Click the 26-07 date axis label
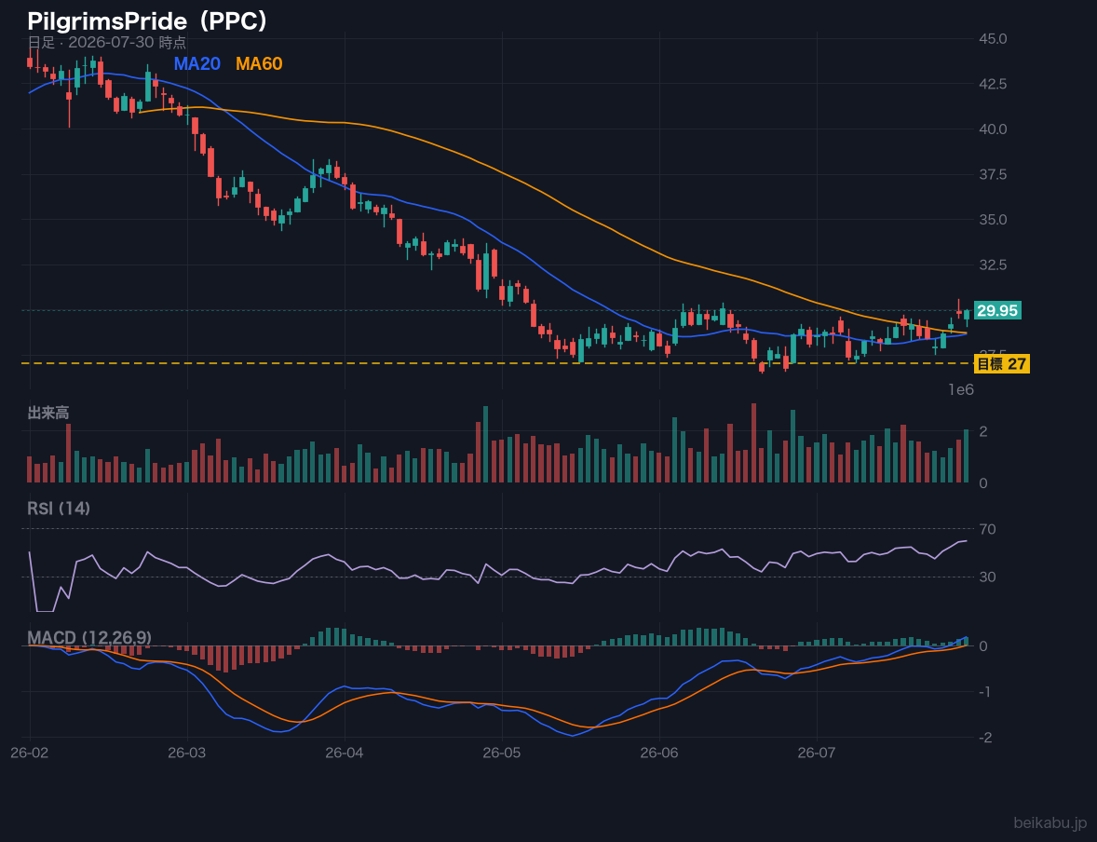Image resolution: width=1097 pixels, height=842 pixels. (817, 754)
